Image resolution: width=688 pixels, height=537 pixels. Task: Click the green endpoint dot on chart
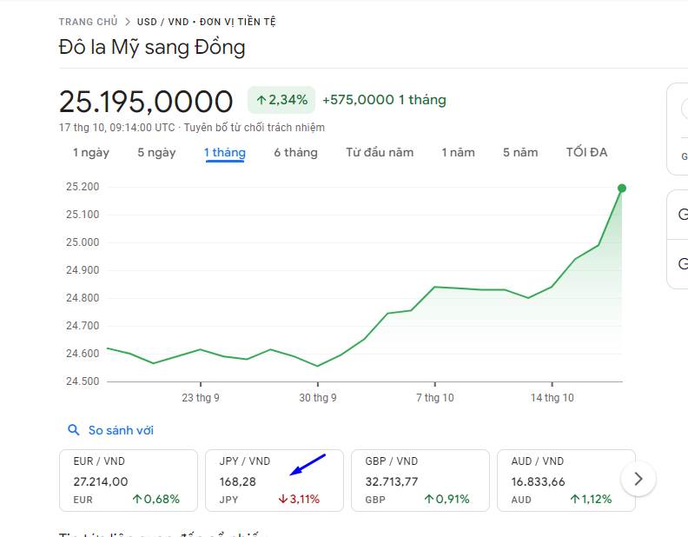click(x=622, y=188)
